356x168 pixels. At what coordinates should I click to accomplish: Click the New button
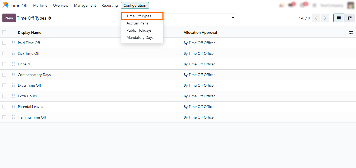coord(9,18)
